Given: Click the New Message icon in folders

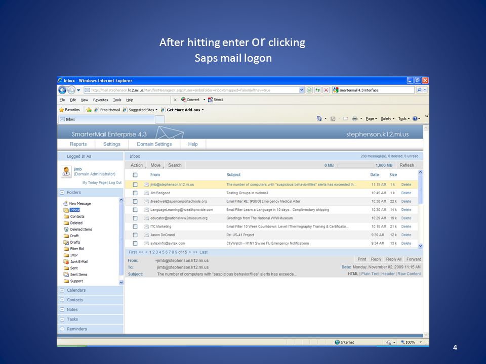Looking at the screenshot, I should point(65,203).
